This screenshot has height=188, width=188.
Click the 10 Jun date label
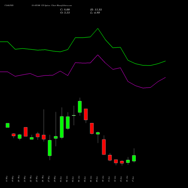coord(103,179)
